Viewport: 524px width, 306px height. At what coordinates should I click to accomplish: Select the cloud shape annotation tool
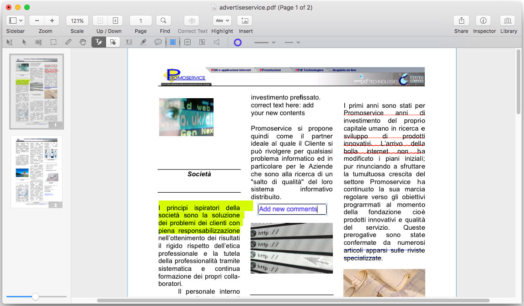pyautogui.click(x=187, y=42)
